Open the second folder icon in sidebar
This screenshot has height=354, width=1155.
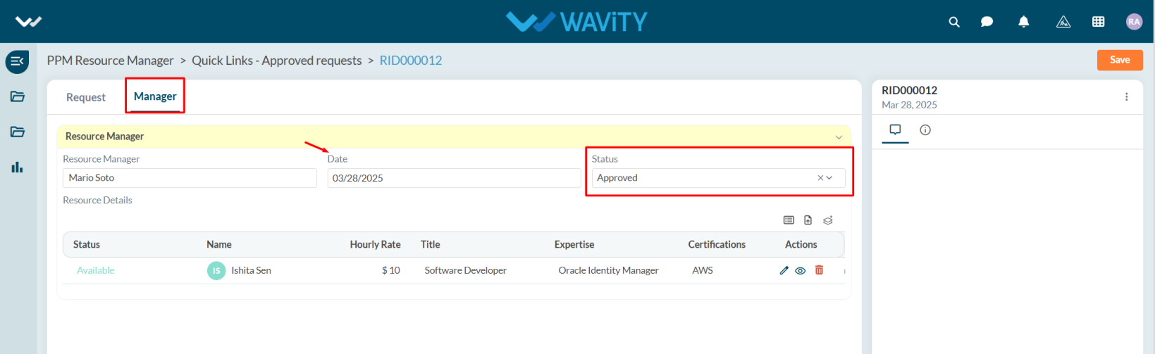point(18,132)
